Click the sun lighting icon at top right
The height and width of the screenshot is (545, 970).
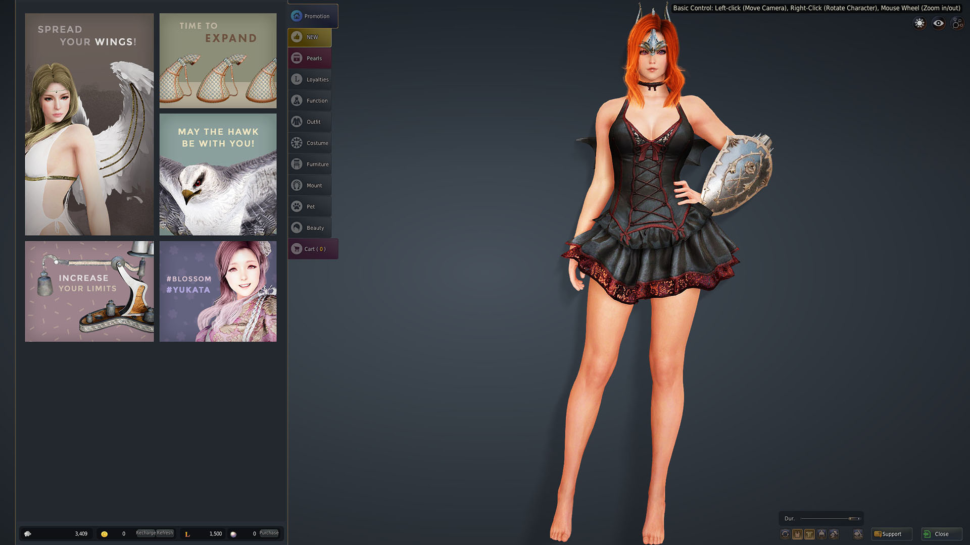click(x=919, y=23)
